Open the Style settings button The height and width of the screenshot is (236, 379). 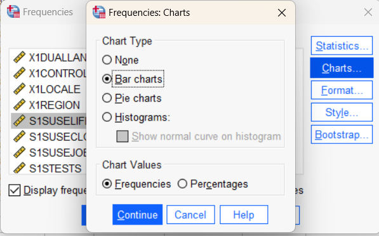coord(342,112)
